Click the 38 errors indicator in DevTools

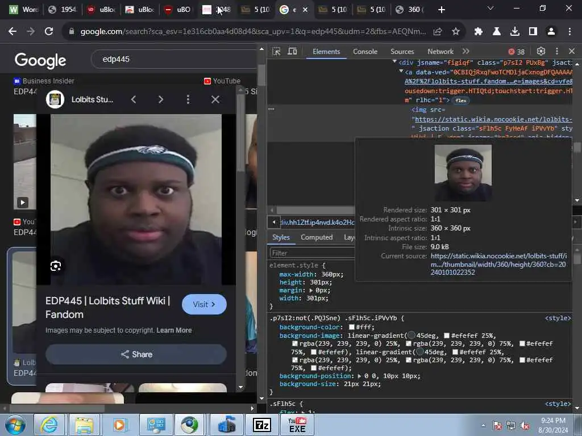click(x=516, y=52)
